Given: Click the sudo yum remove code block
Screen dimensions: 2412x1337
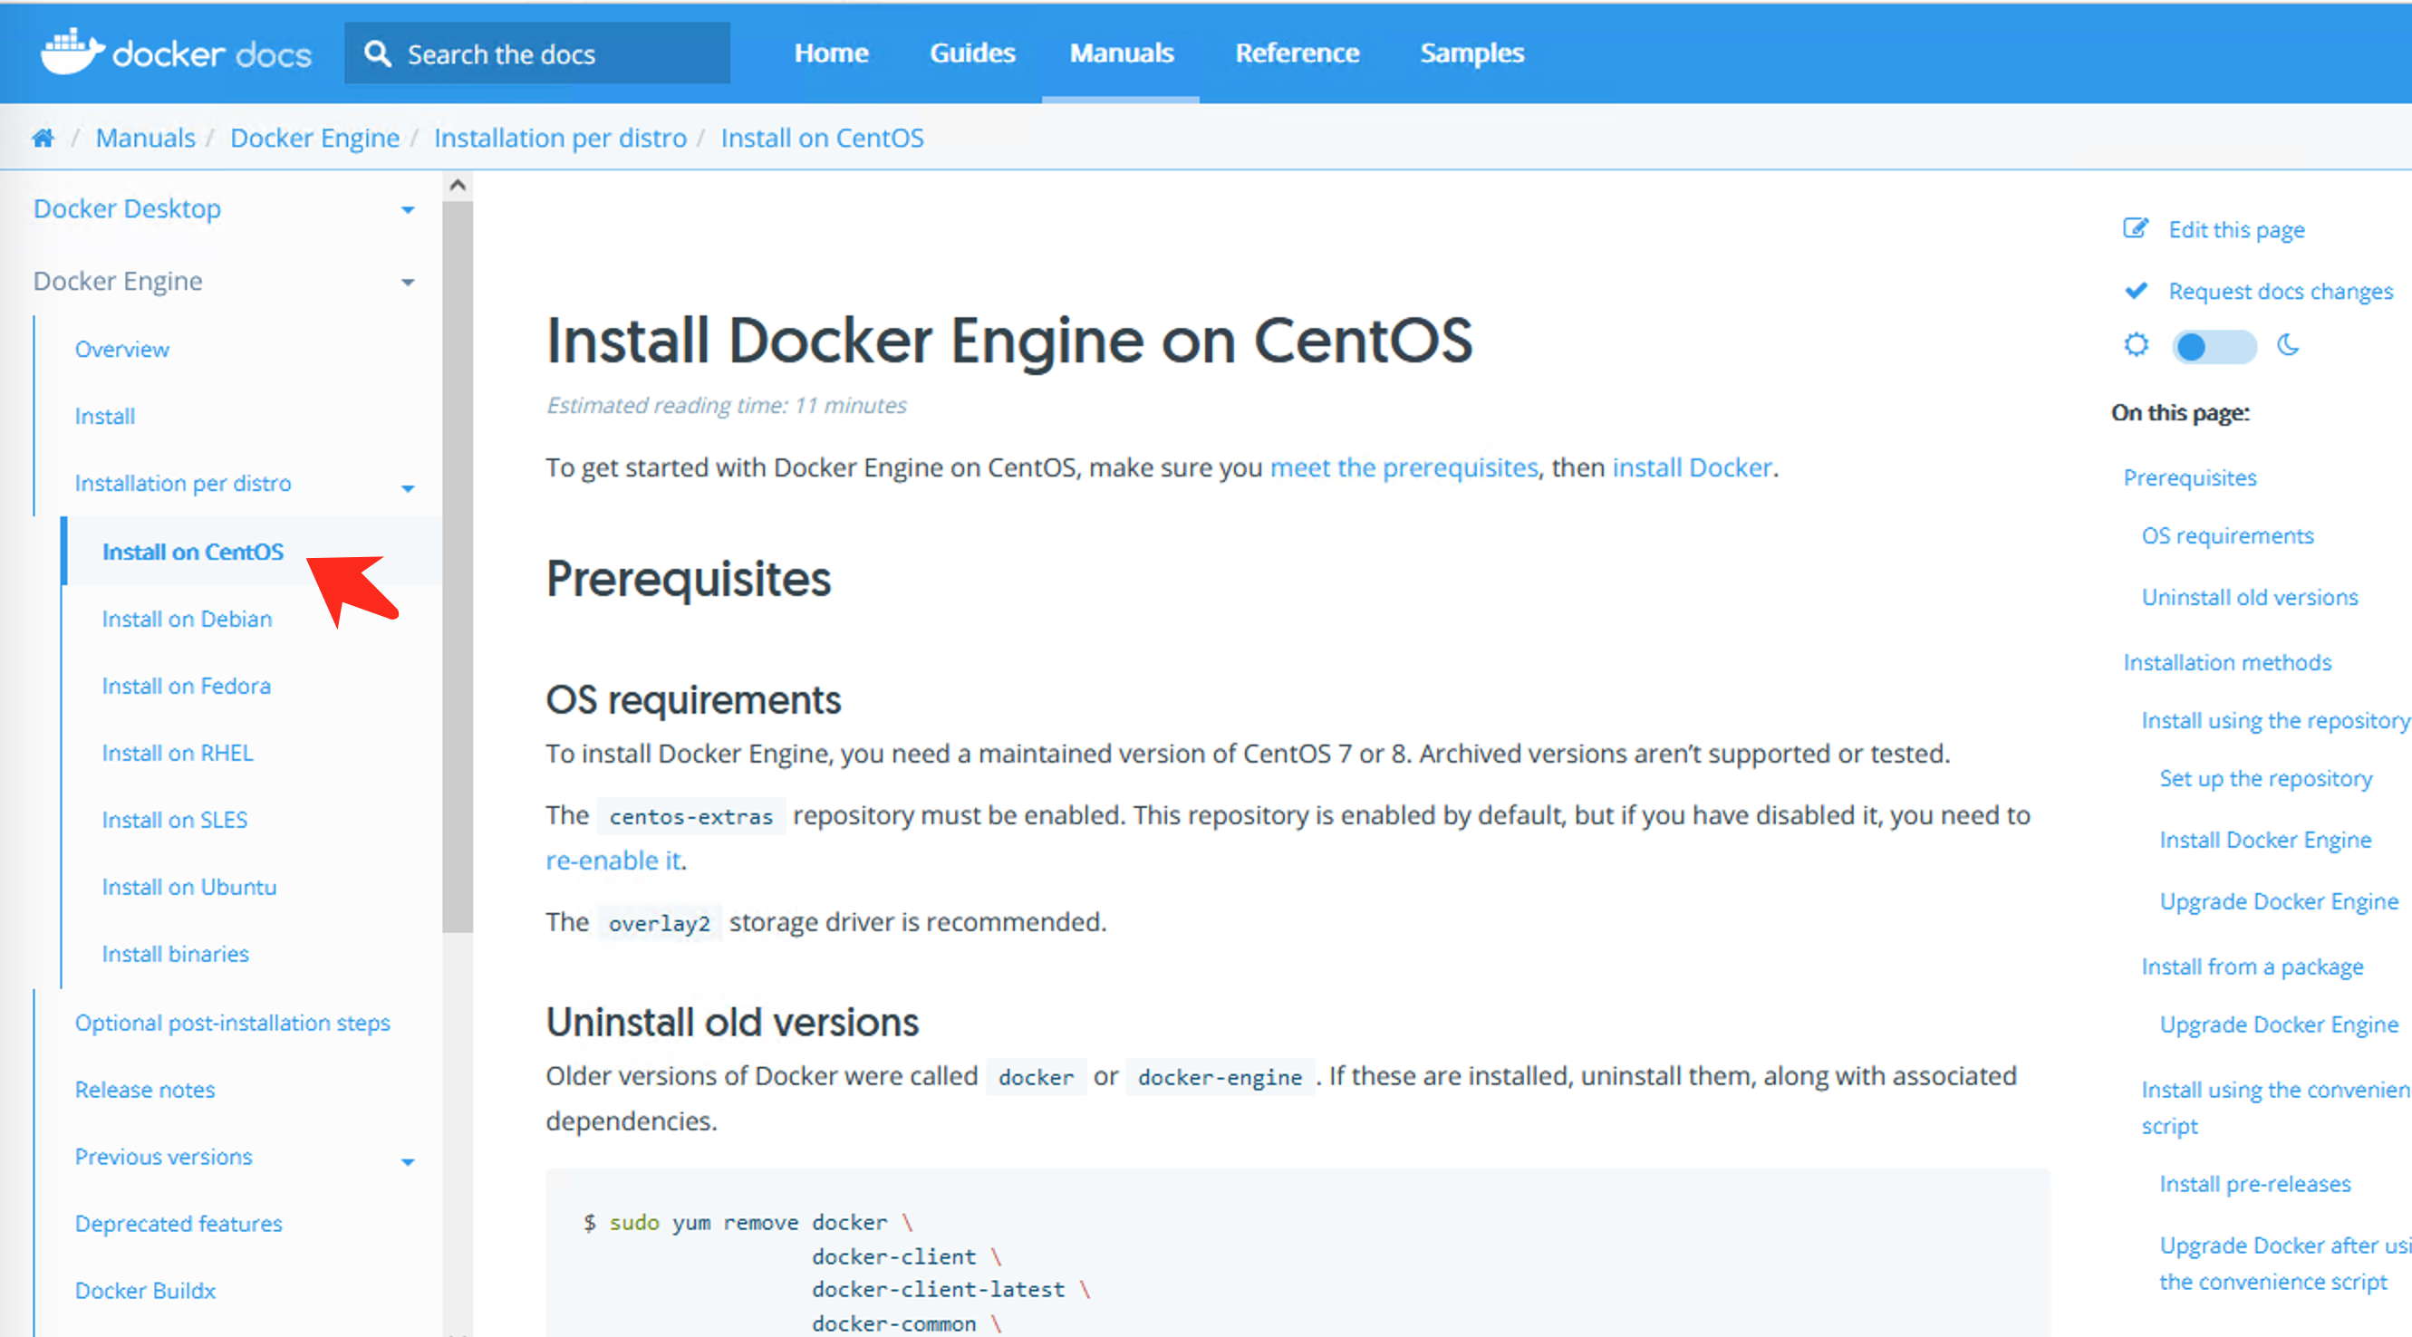Looking at the screenshot, I should [x=1298, y=1253].
